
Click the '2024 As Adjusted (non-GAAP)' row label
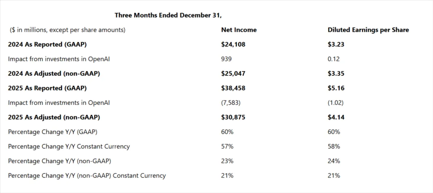[54, 74]
